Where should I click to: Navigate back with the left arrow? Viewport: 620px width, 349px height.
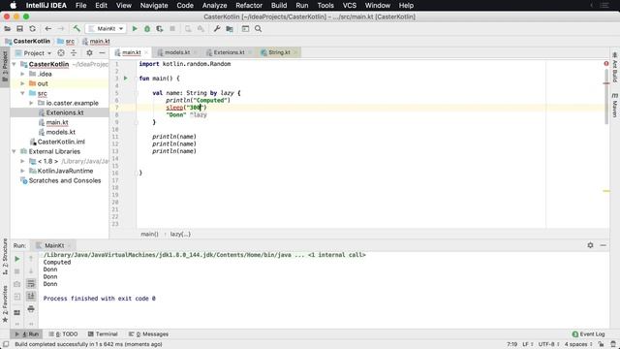click(47, 29)
